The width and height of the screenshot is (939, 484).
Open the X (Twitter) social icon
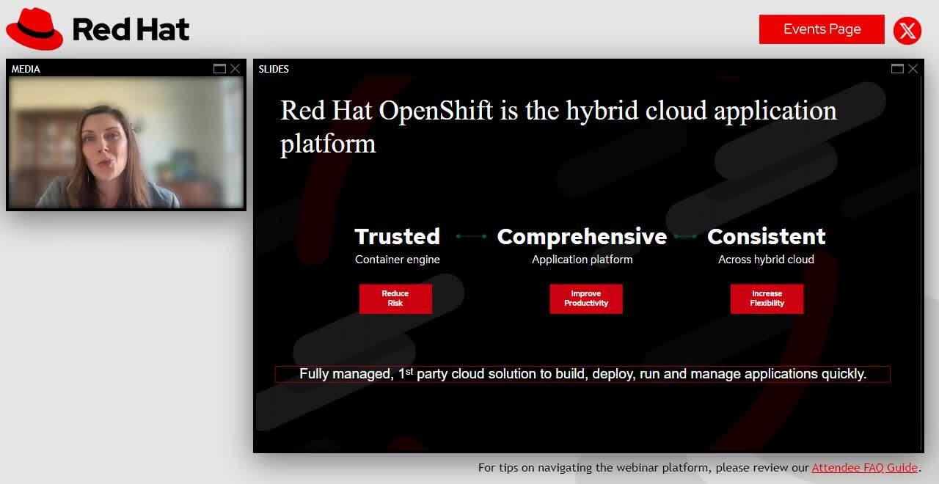pos(907,30)
